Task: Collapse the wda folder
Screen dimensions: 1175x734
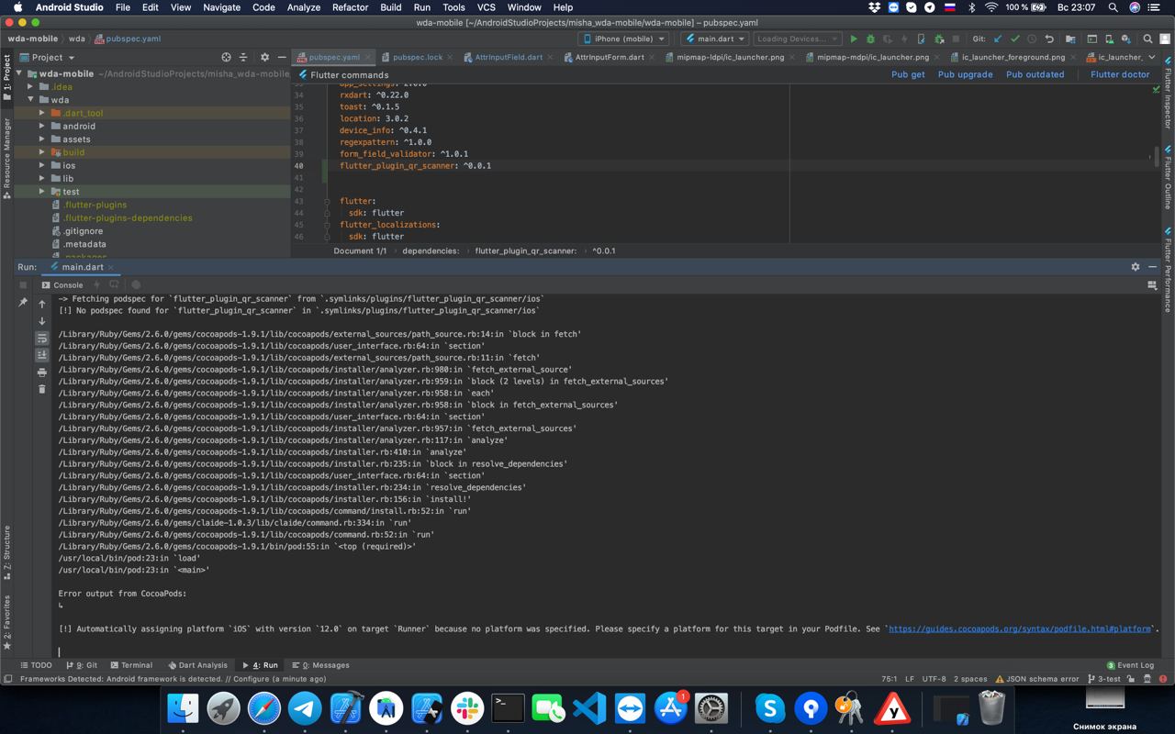Action: point(30,99)
